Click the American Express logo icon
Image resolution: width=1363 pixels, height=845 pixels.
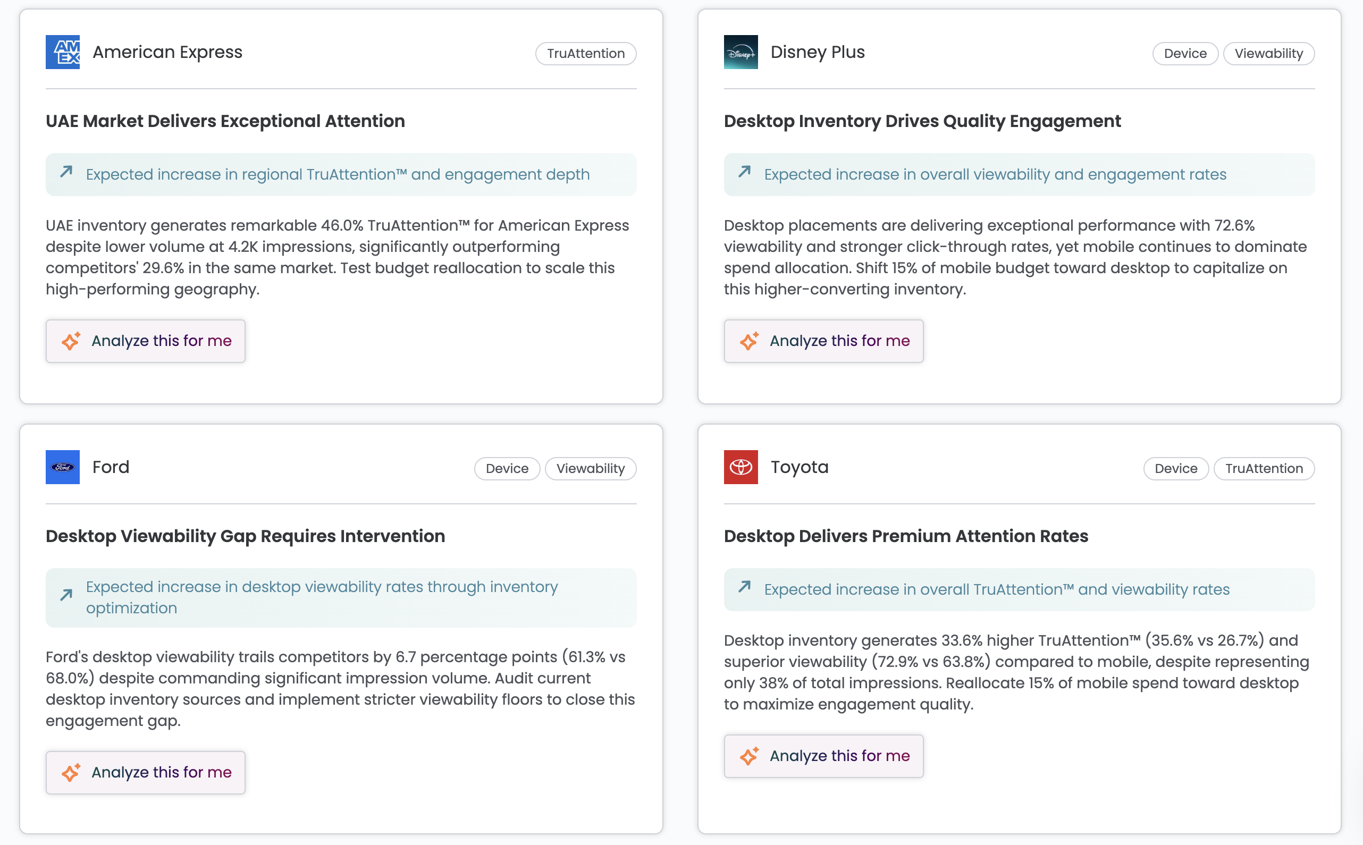(63, 52)
